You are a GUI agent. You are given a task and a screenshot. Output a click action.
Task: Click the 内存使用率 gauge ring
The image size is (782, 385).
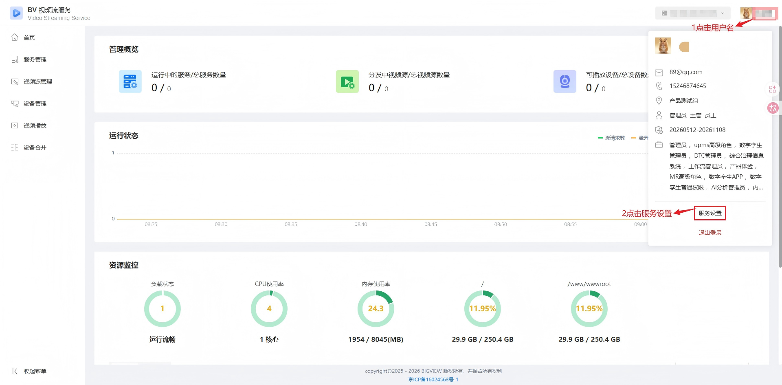point(376,308)
